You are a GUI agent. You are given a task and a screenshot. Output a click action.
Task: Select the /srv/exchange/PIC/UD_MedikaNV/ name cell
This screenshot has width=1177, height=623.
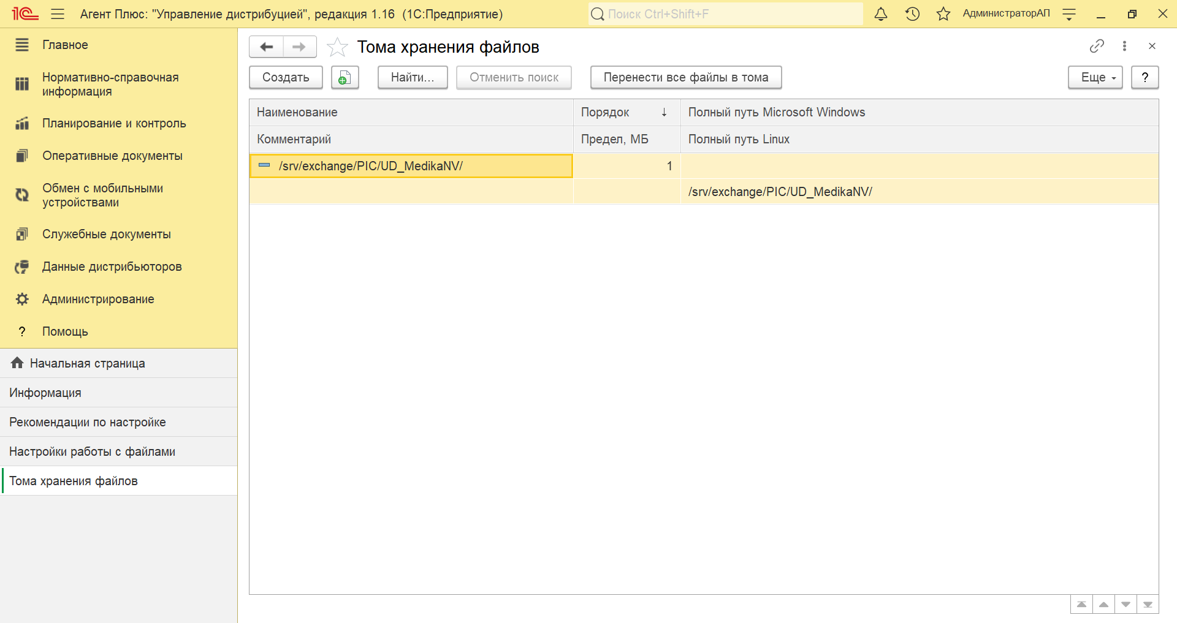411,166
